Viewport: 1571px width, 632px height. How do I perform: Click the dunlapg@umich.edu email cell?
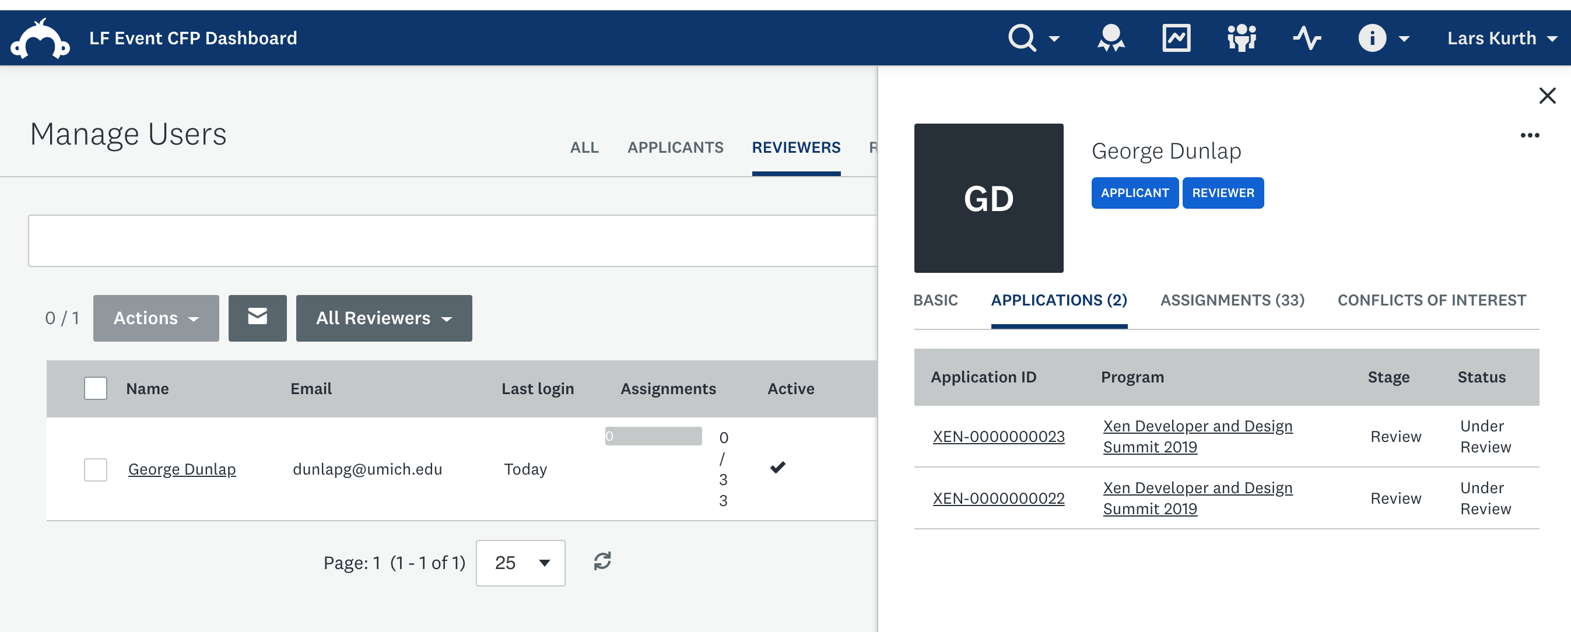pyautogui.click(x=367, y=469)
